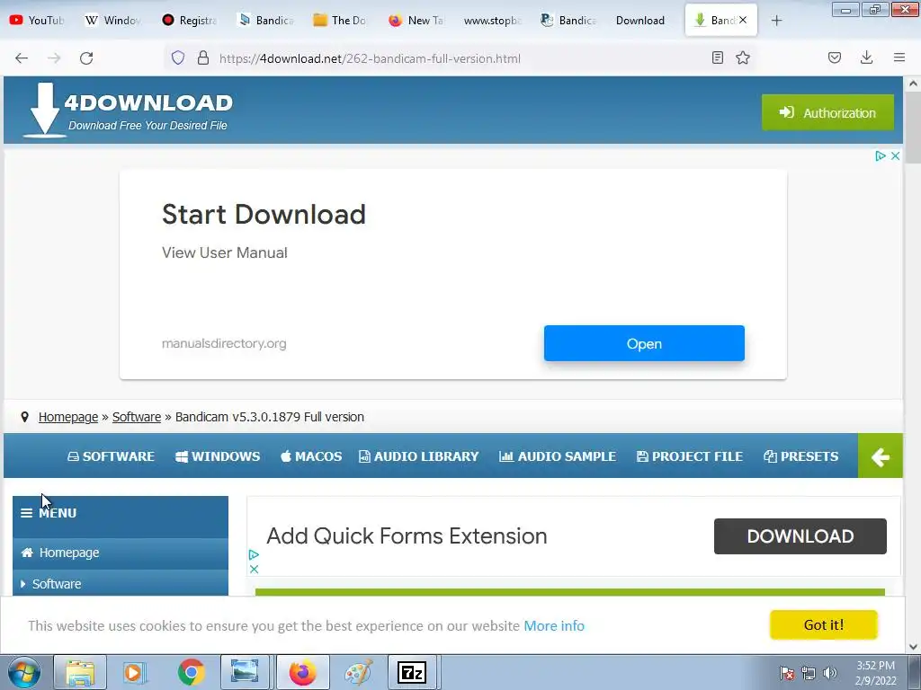Click the 4DOWNLOAD site logo

click(128, 110)
